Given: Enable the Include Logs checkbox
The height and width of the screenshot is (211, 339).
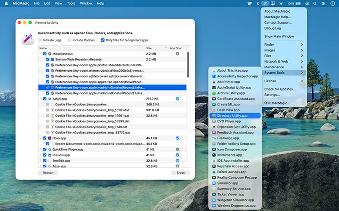Looking at the screenshot, I should 40,40.
